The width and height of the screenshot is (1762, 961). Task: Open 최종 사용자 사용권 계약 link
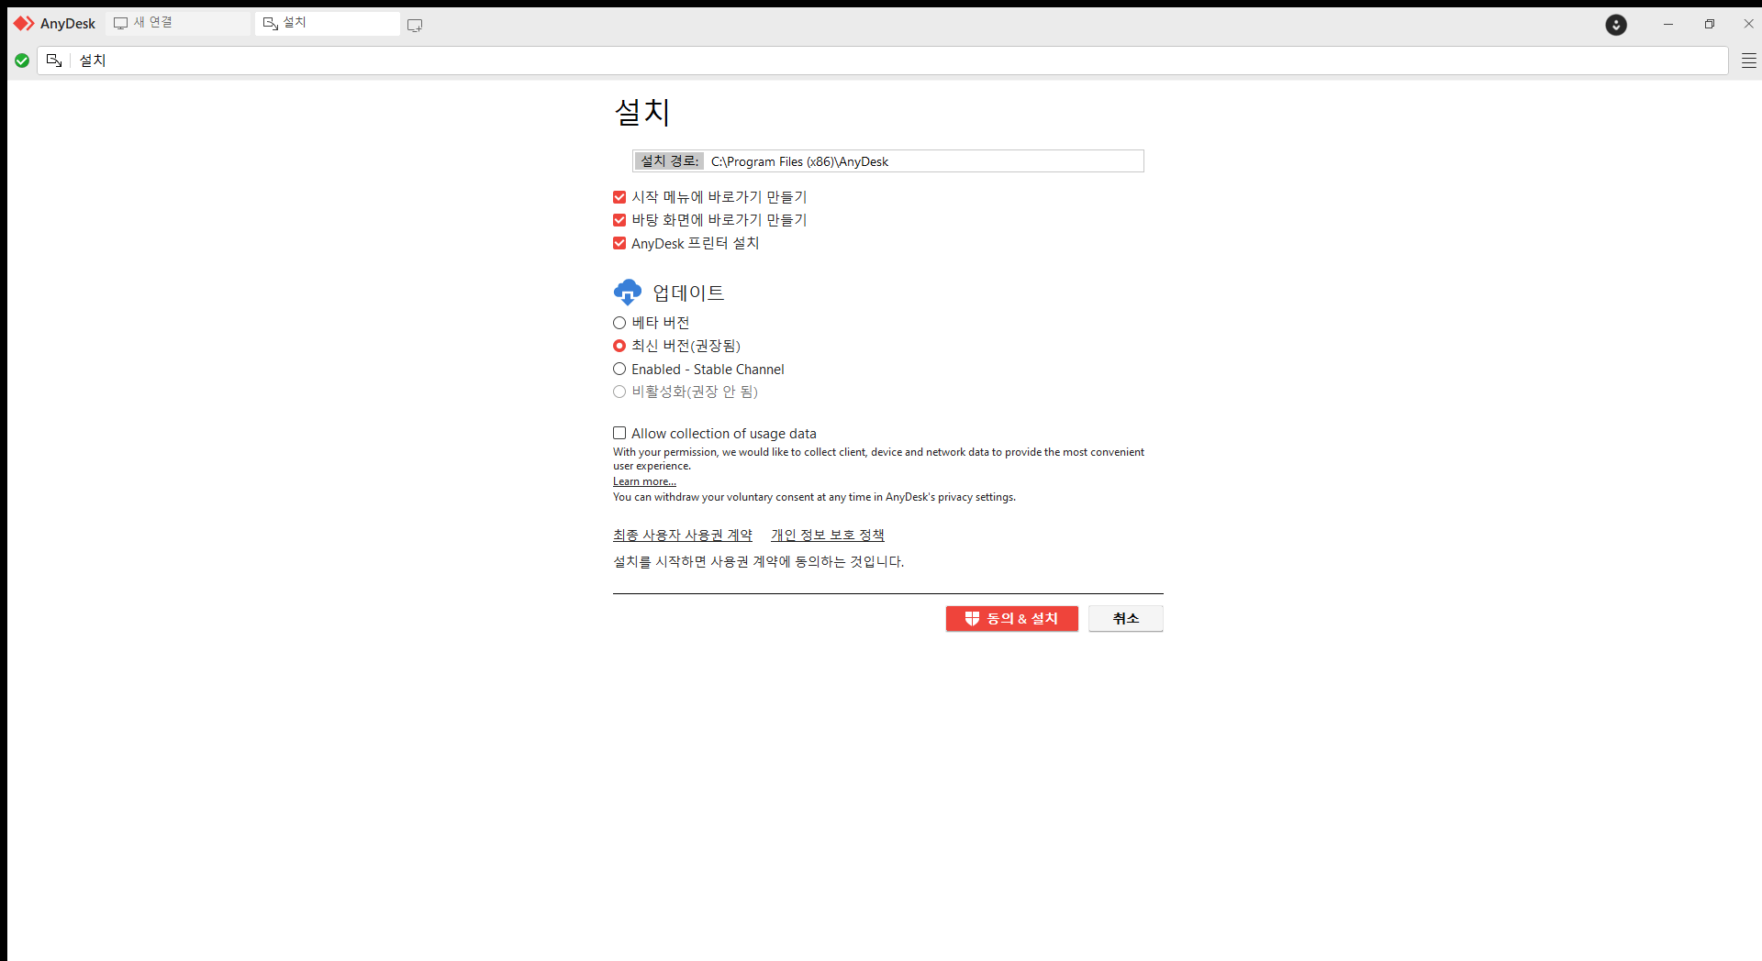point(683,535)
